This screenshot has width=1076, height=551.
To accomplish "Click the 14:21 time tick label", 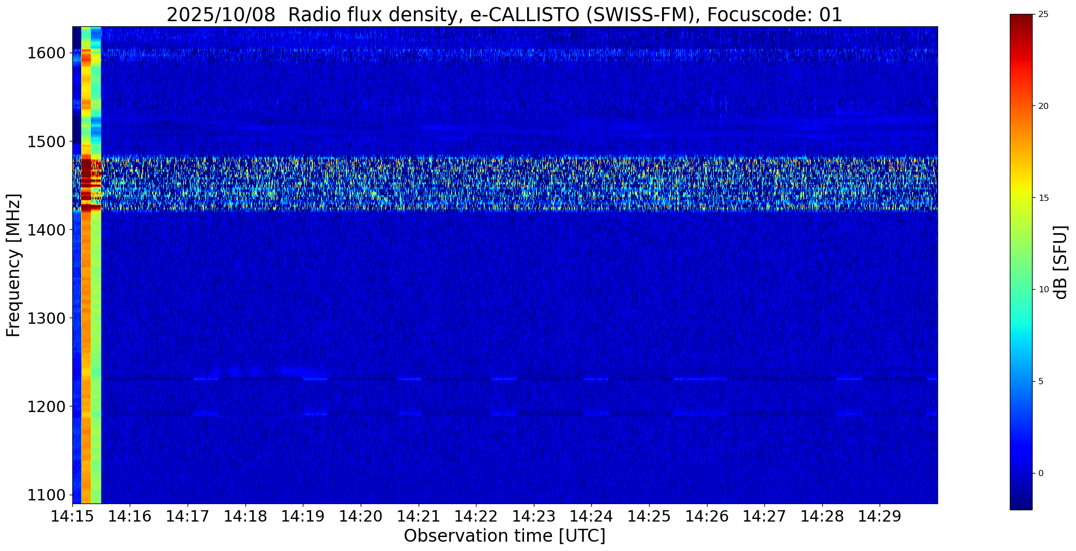I will tap(419, 516).
